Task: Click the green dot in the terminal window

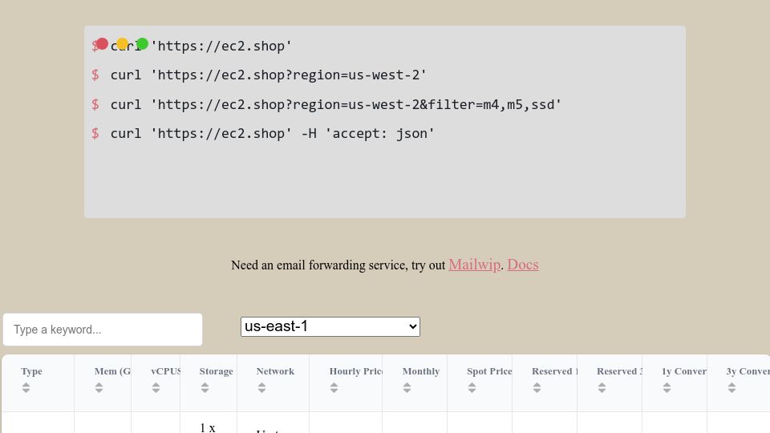Action: click(x=143, y=44)
